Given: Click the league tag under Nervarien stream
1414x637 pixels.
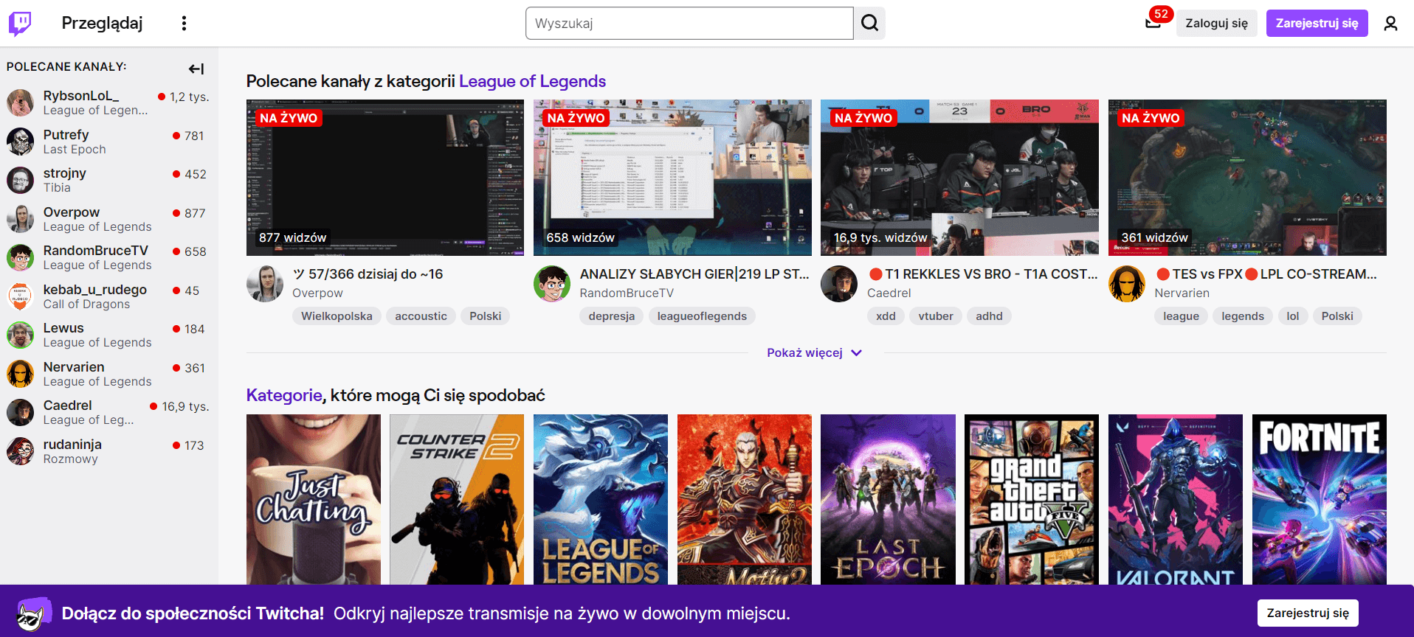Looking at the screenshot, I should [1181, 316].
